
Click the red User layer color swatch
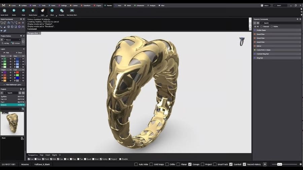[18, 73]
